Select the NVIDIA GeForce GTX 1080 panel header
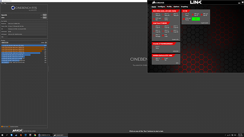 click(163, 55)
